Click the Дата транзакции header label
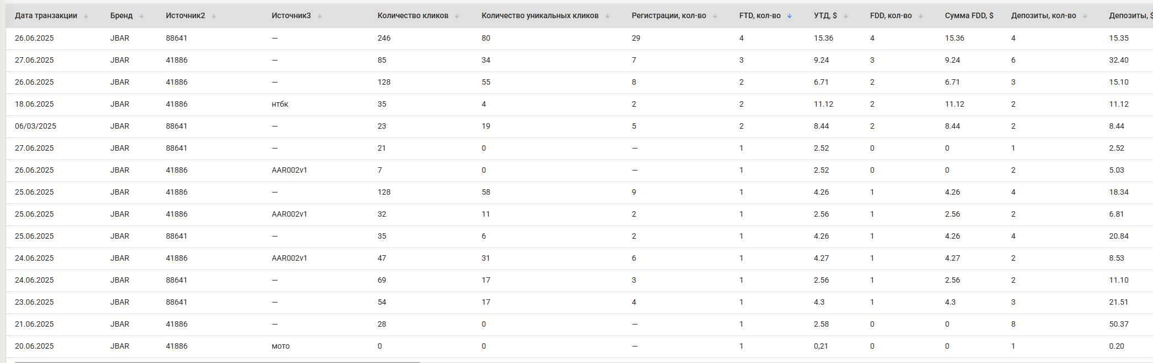 coord(46,15)
